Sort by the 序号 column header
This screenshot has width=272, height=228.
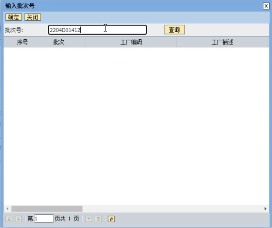point(22,42)
